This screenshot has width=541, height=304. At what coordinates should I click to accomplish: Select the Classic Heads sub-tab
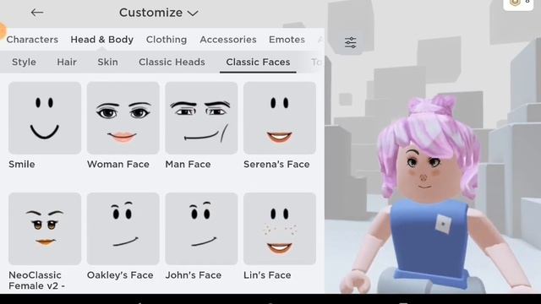(x=172, y=62)
